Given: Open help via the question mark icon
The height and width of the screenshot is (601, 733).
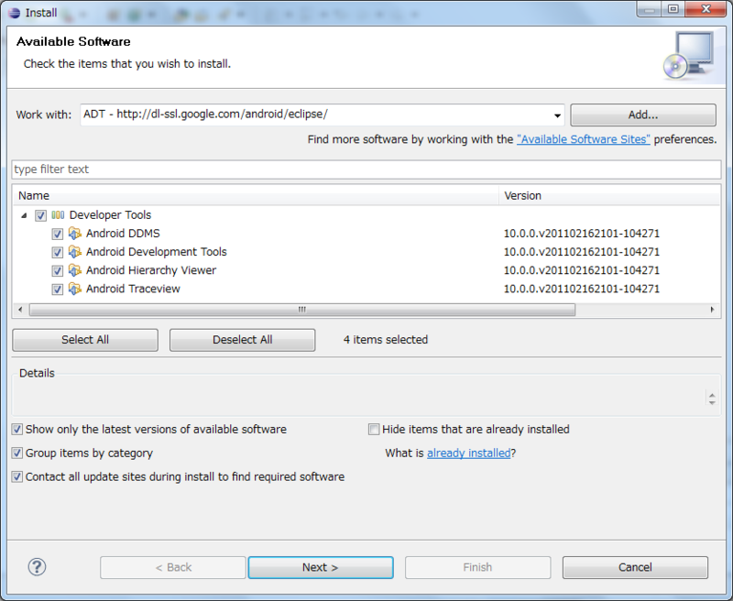Looking at the screenshot, I should [37, 567].
